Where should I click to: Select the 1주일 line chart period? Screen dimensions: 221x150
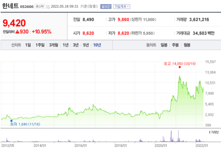point(40,45)
